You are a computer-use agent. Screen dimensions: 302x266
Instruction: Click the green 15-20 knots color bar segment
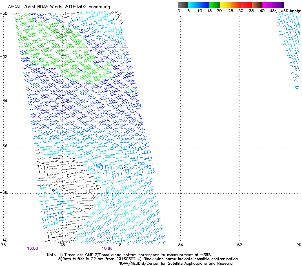click(215, 5)
